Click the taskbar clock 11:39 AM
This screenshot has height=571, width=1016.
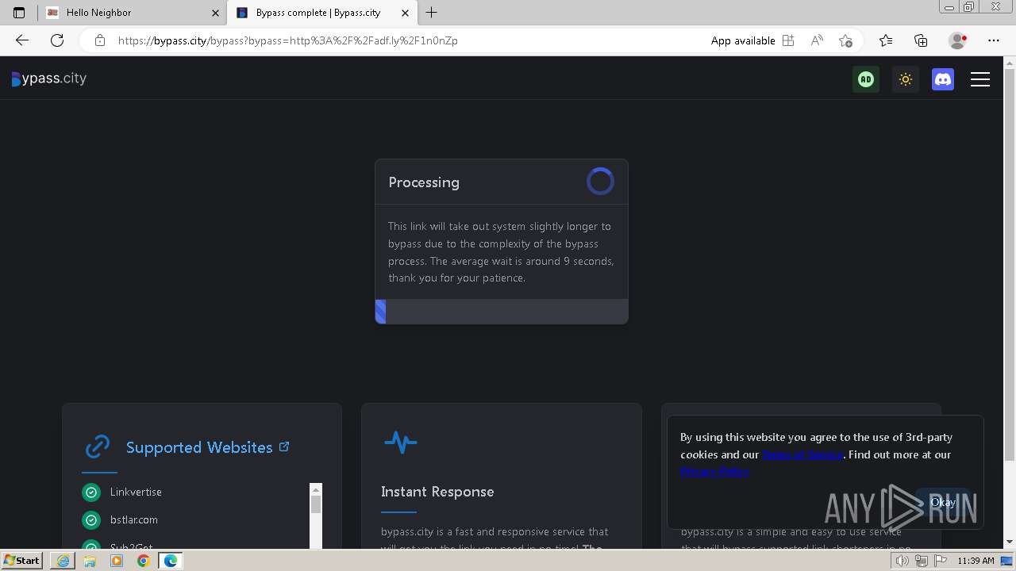click(x=976, y=561)
